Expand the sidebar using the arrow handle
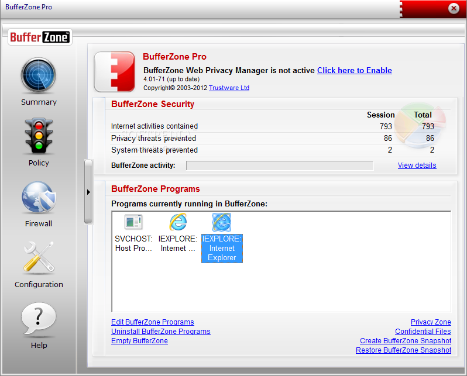 [88, 192]
